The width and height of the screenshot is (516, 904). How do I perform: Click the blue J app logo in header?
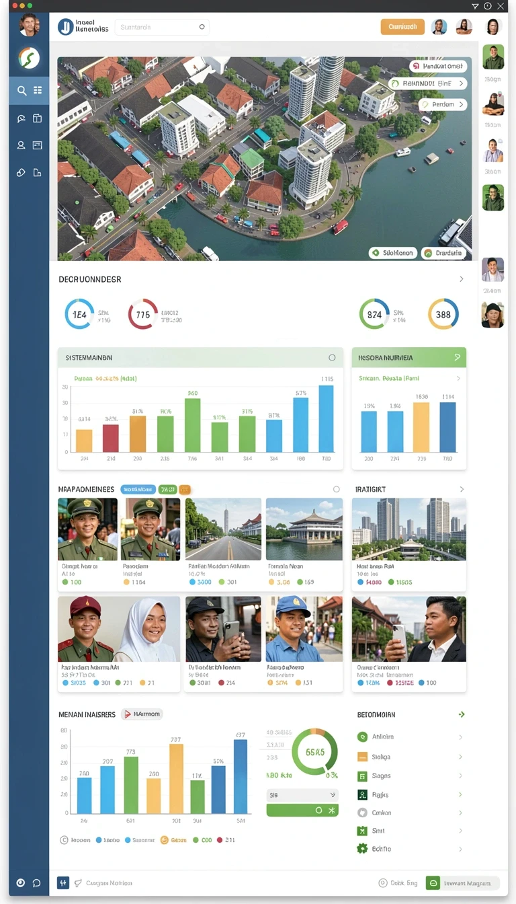tap(65, 27)
